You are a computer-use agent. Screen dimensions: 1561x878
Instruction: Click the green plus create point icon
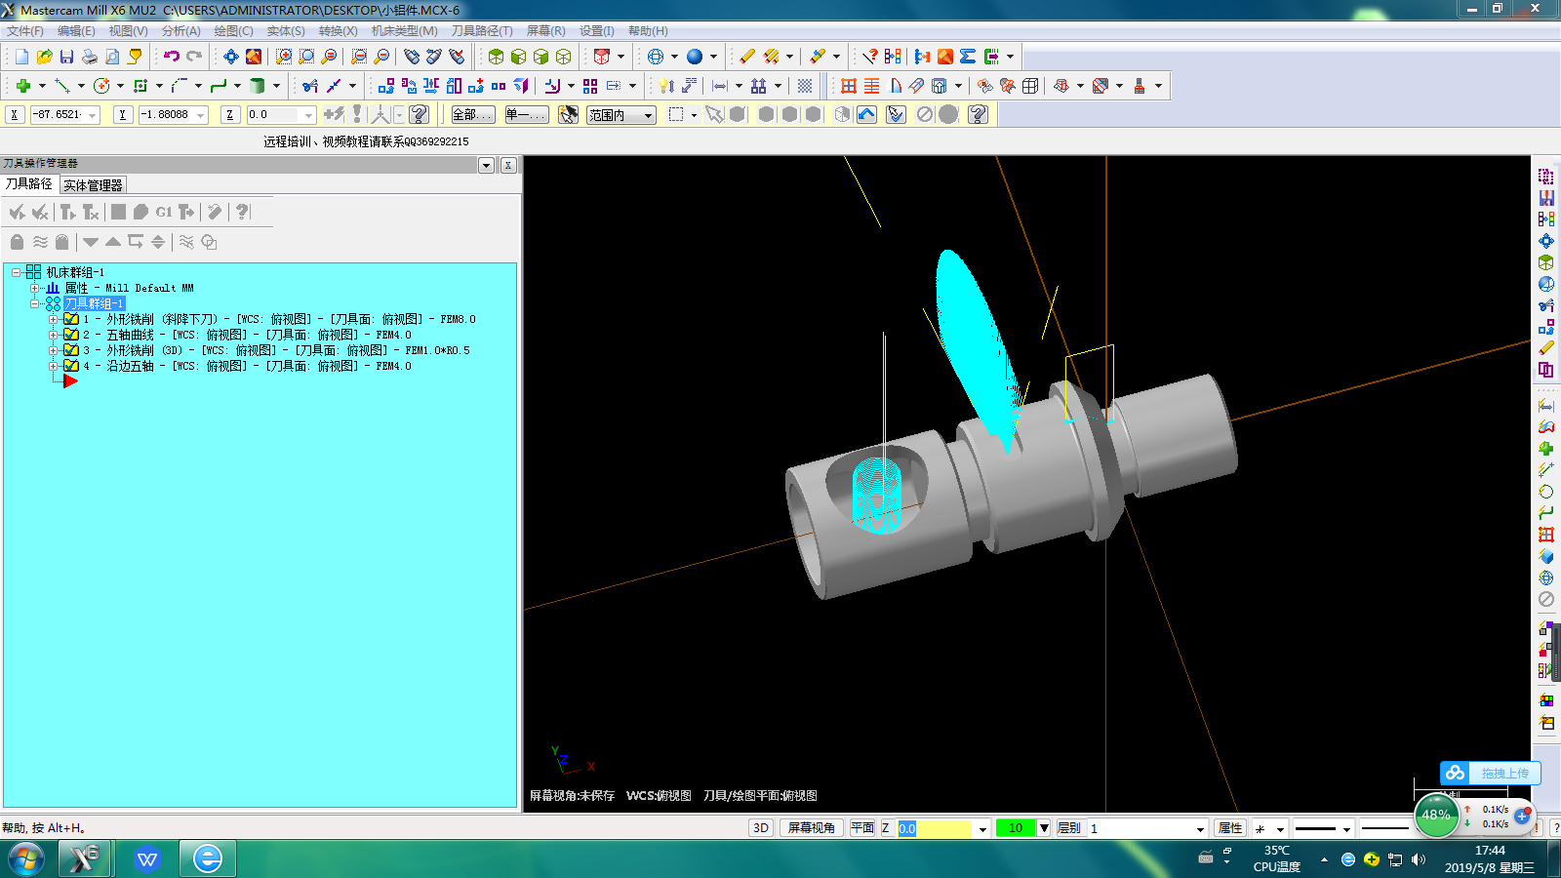click(x=23, y=86)
